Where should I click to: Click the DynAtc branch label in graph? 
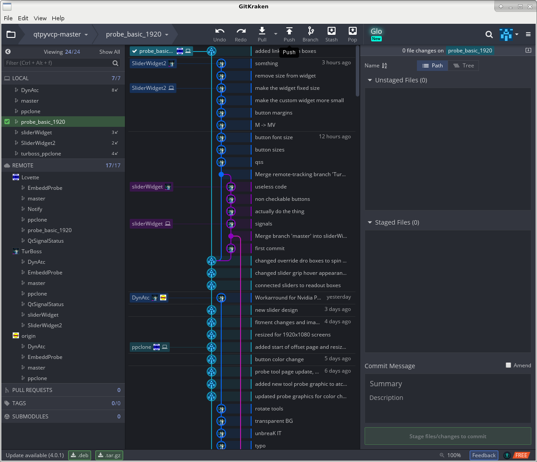click(x=149, y=298)
